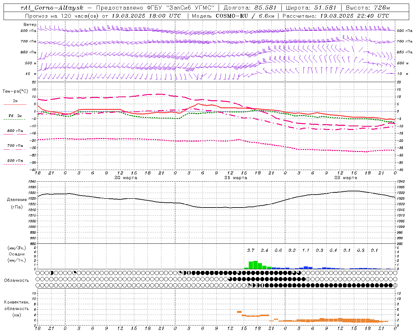Click the 10 м wind level label on left
The image size is (414, 331).
[31, 74]
